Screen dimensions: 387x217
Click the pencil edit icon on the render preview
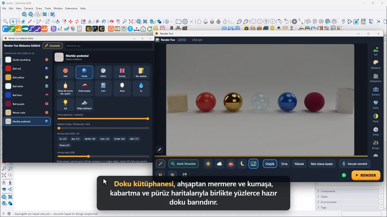coord(159,150)
